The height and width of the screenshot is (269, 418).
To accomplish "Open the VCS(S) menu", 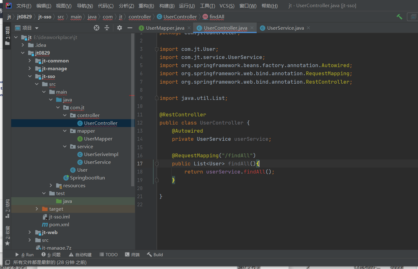I will 227,6.
